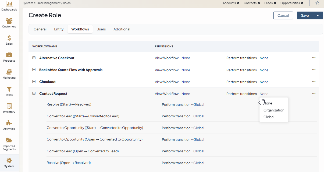Open Activities puzzle piece icon
324x179 pixels.
9,123
